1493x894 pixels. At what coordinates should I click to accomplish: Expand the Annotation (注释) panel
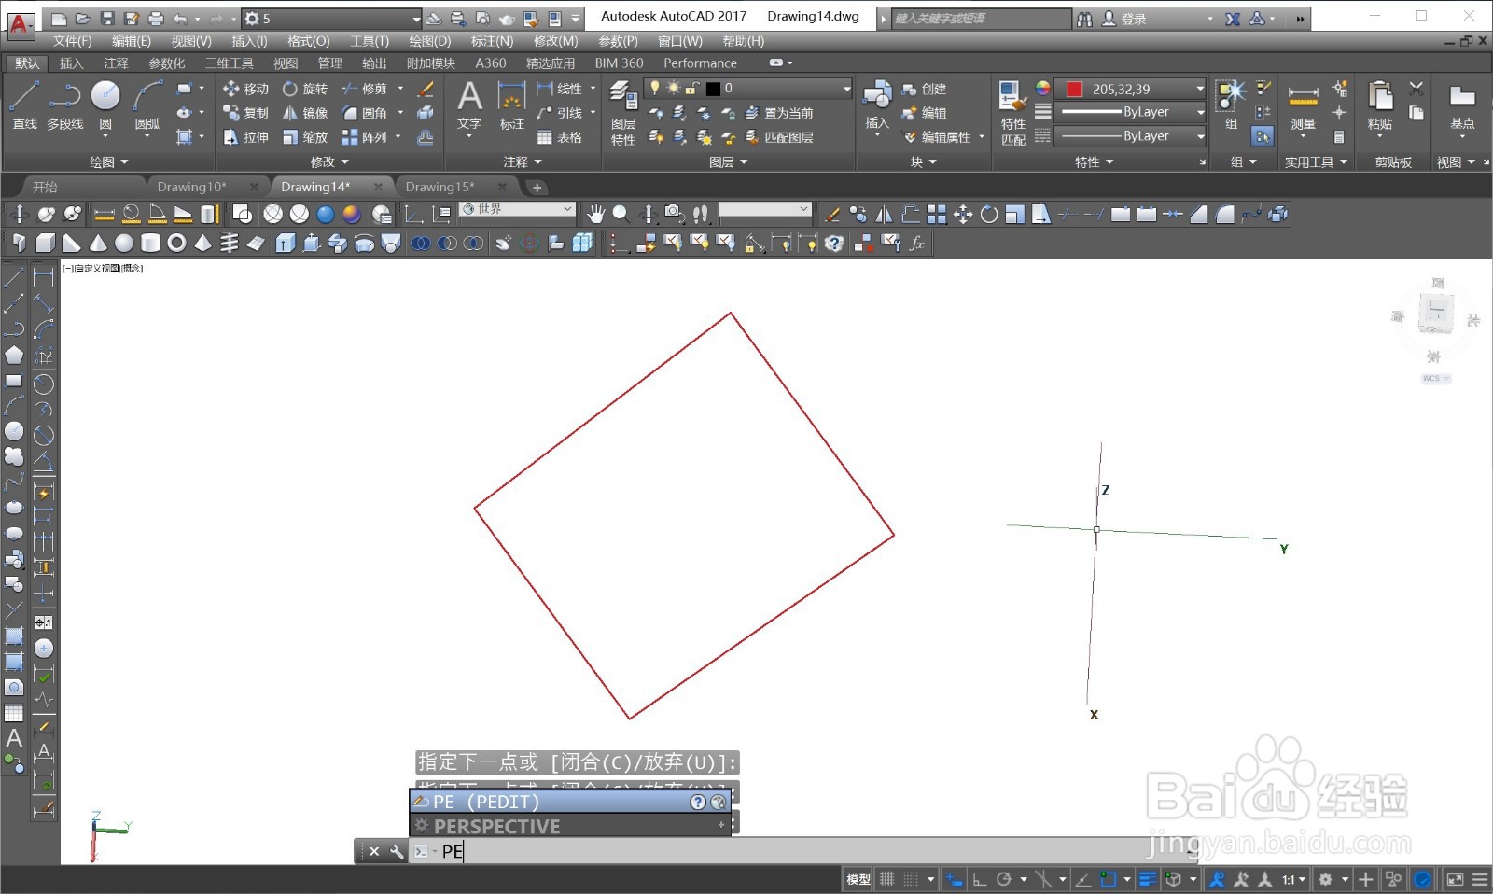click(x=522, y=162)
